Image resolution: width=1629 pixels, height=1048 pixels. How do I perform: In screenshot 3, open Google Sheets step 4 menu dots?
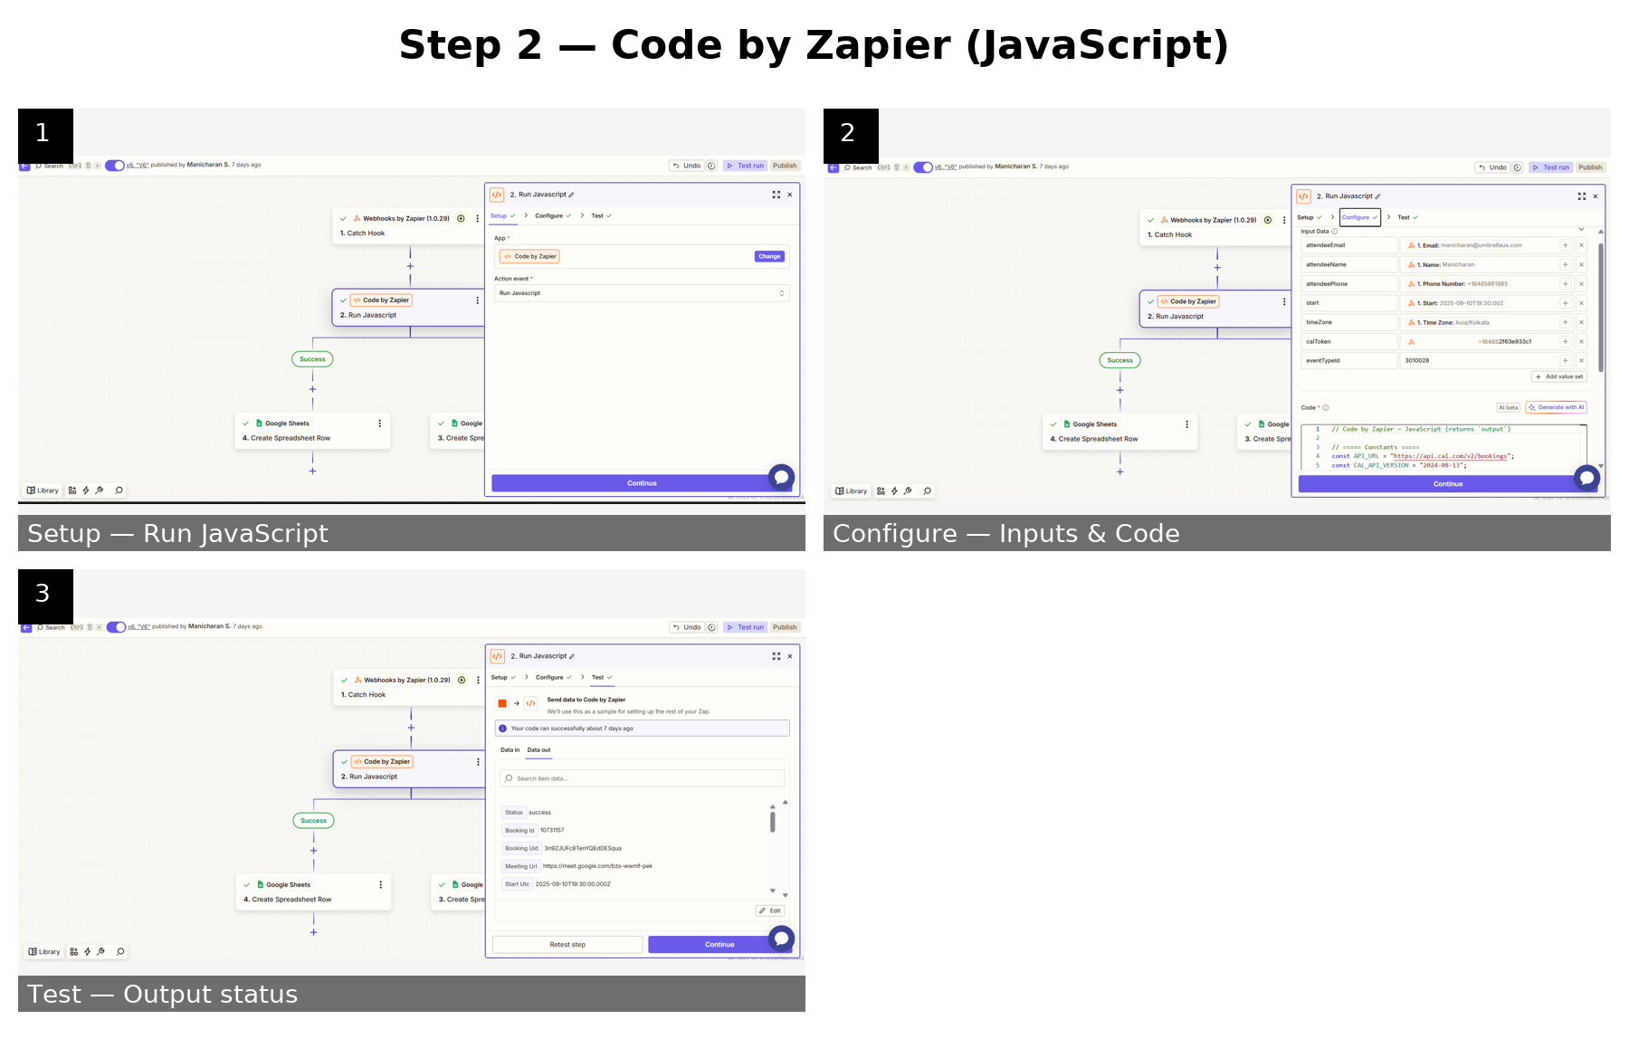coord(380,885)
